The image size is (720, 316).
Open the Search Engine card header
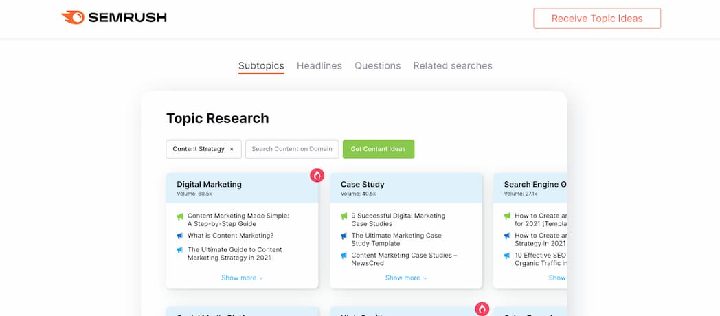pos(530,188)
